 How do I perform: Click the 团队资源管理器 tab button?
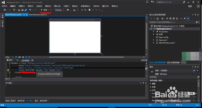point(173,62)
